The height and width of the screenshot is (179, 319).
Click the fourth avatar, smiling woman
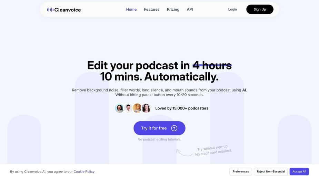146,108
